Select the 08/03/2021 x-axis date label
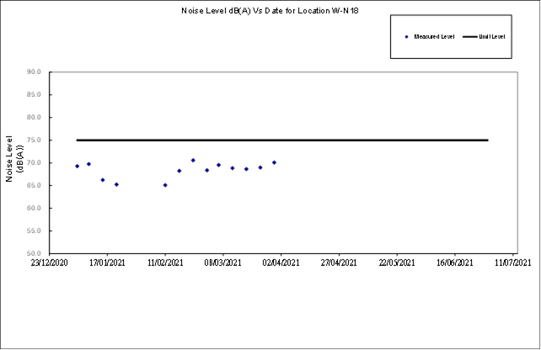This screenshot has width=541, height=350. (x=223, y=263)
